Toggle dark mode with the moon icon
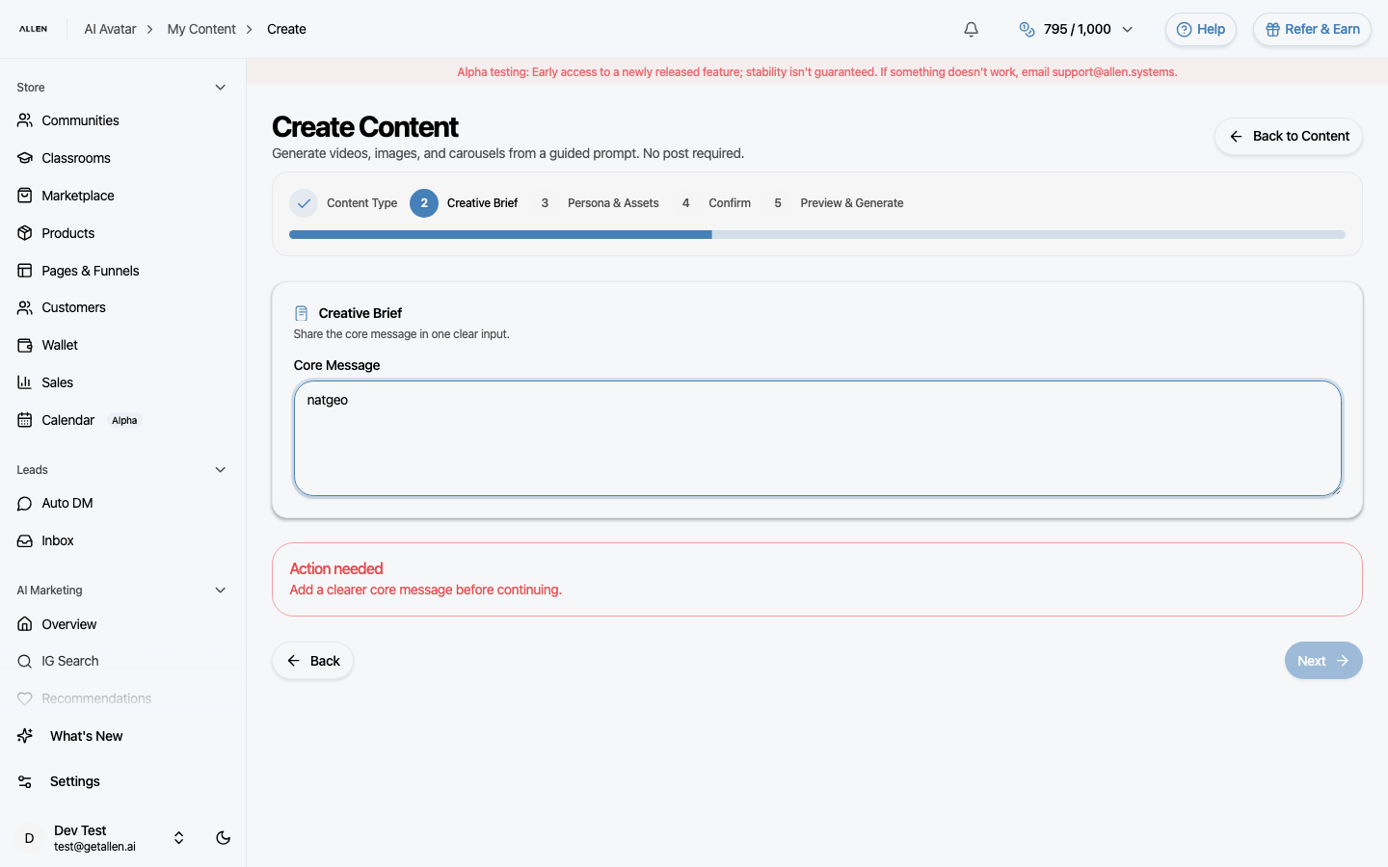 223,838
